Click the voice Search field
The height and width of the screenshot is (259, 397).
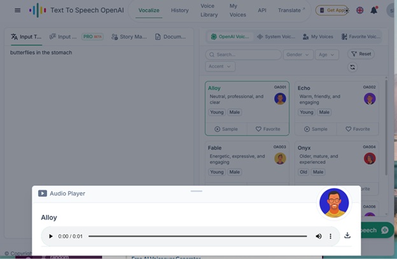click(x=243, y=55)
